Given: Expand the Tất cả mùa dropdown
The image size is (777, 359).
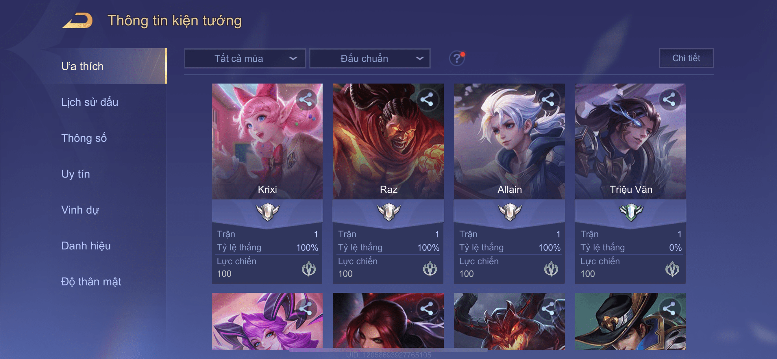Looking at the screenshot, I should click(x=245, y=58).
